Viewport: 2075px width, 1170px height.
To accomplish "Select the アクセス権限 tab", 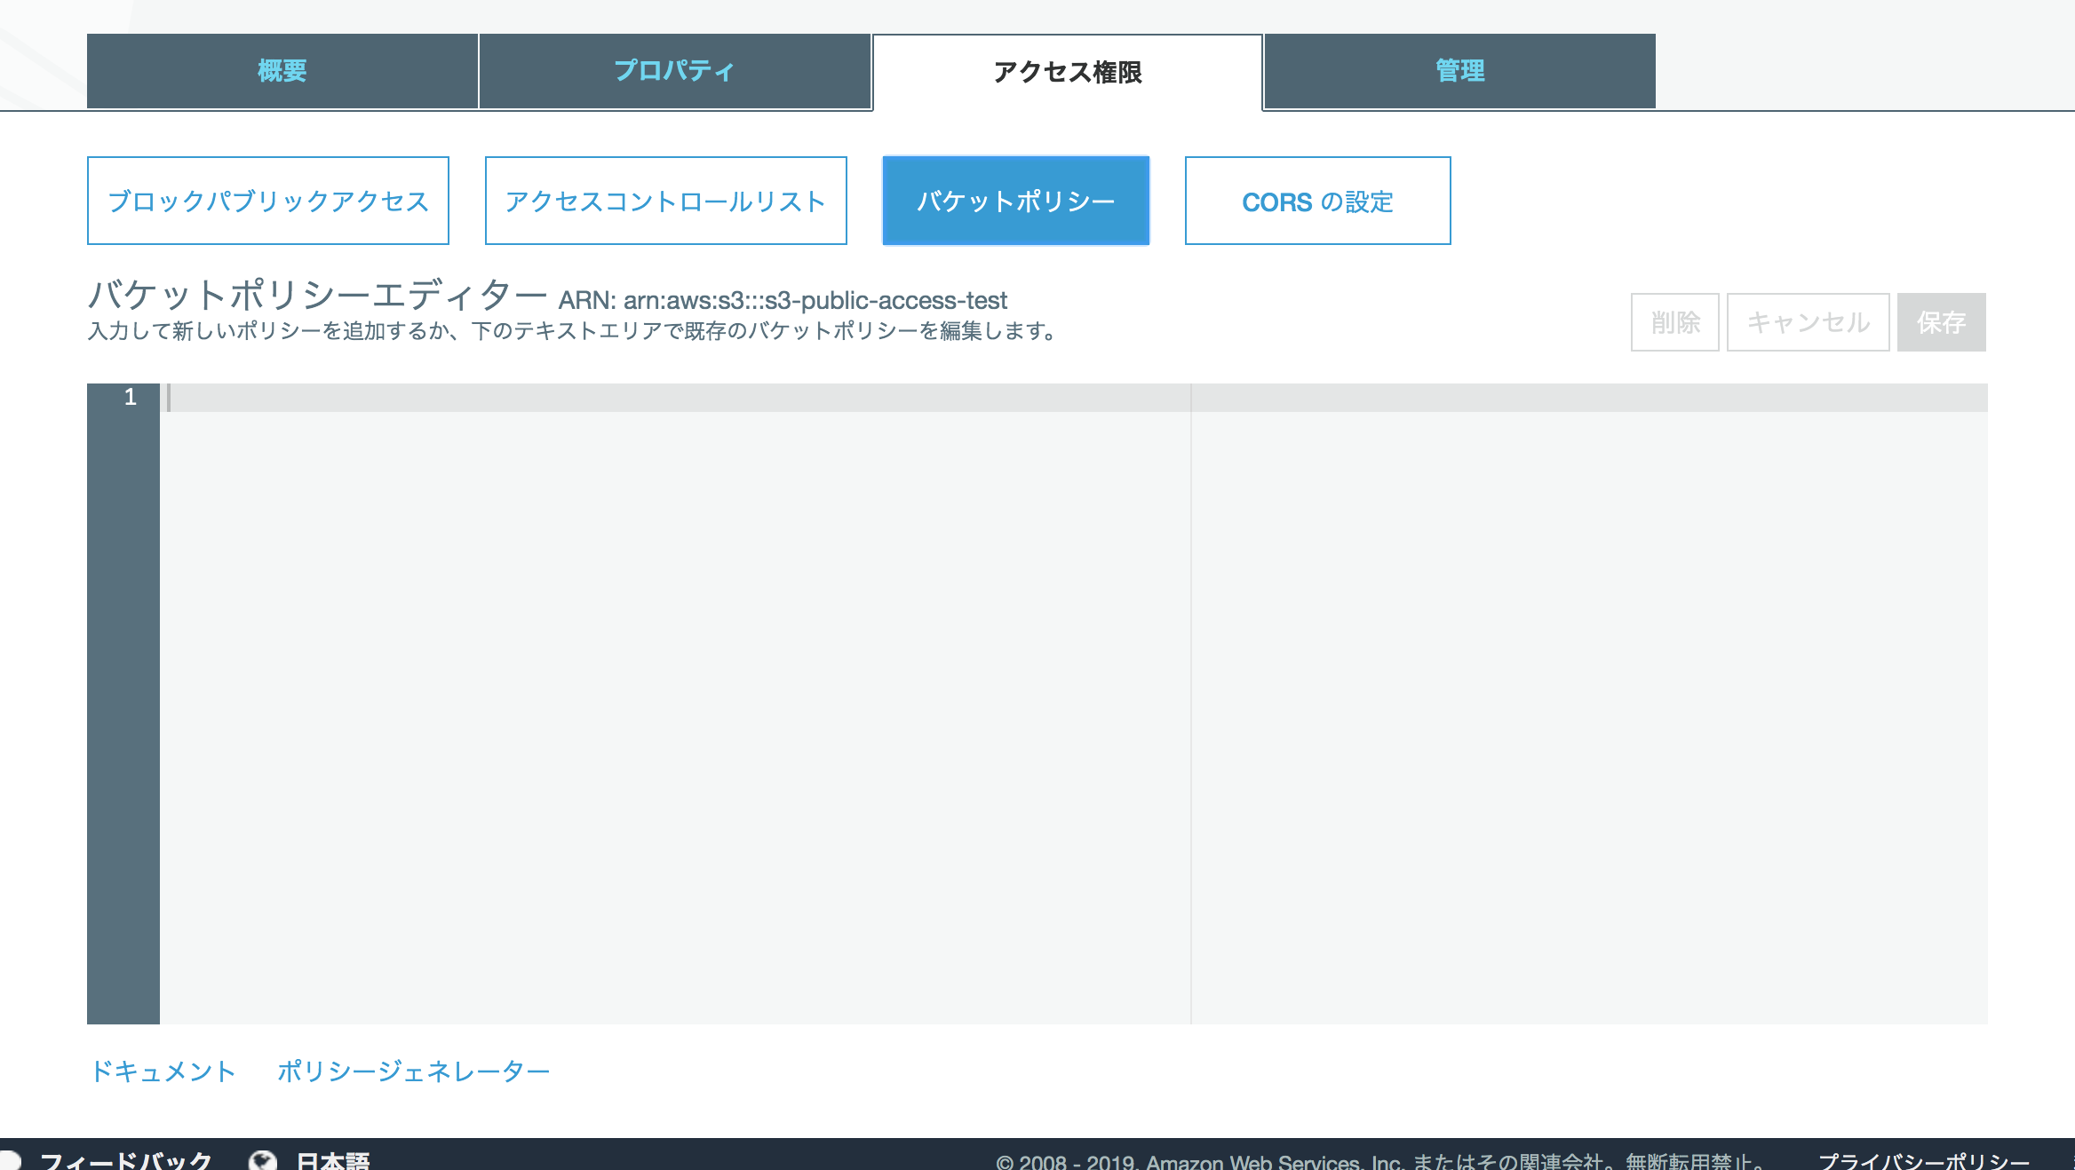I will [x=1066, y=74].
